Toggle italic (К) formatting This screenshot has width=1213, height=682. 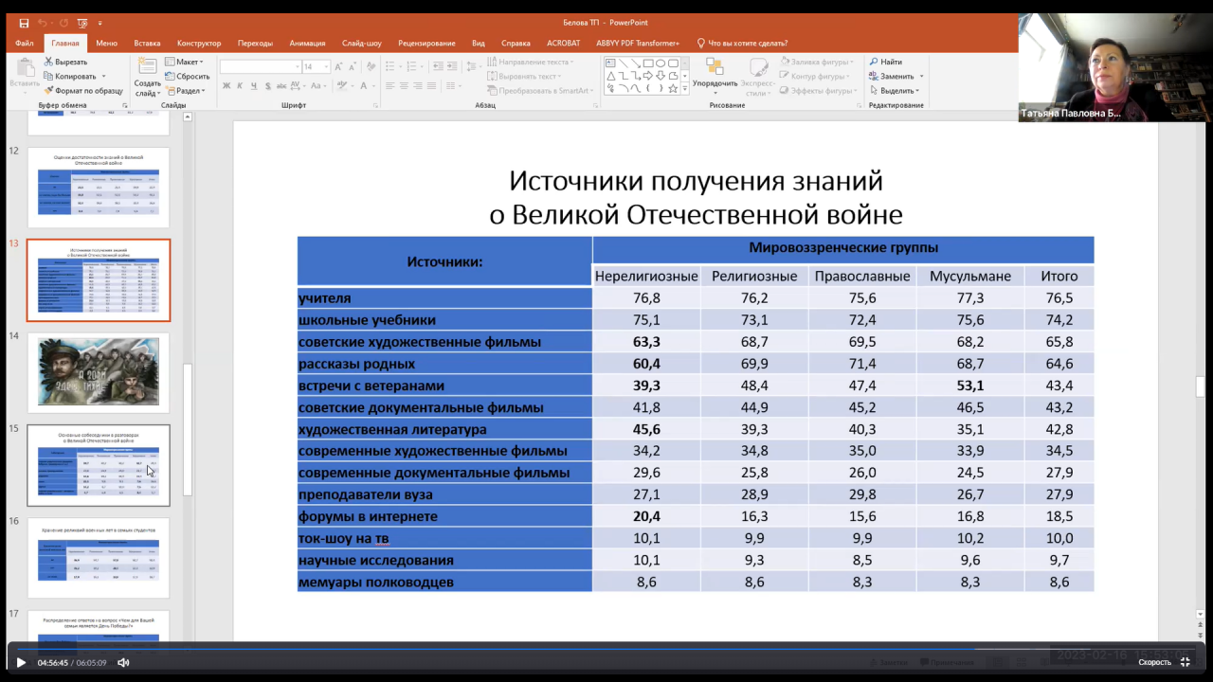coord(240,86)
